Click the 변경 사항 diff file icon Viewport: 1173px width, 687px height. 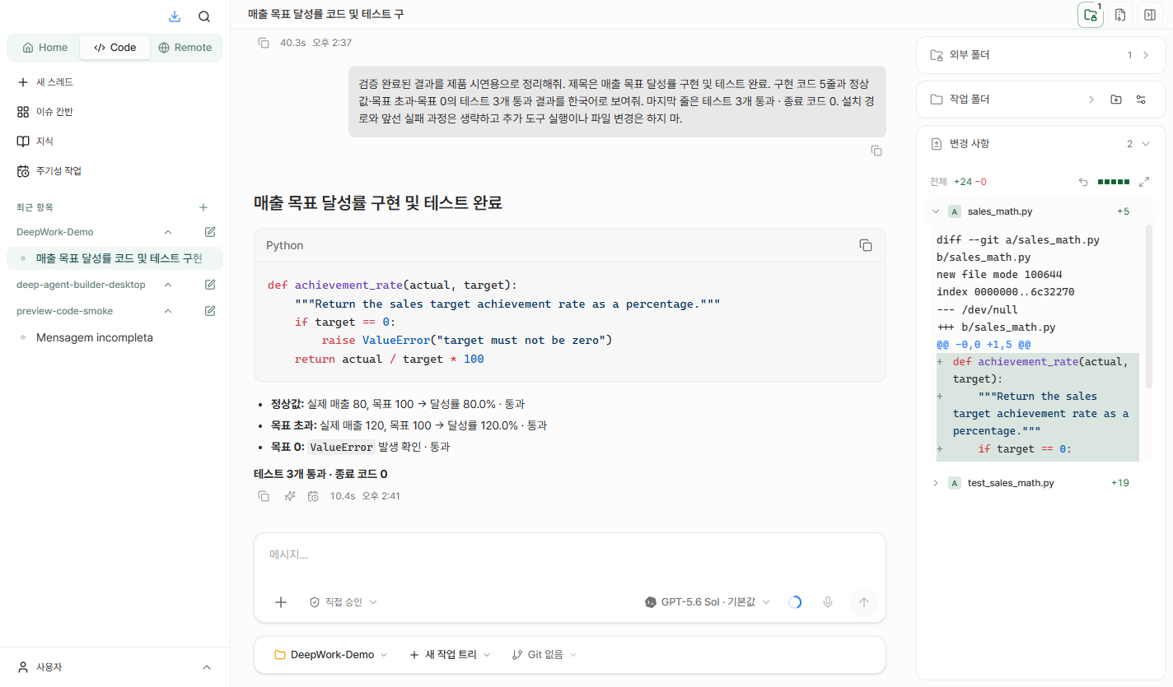point(936,144)
